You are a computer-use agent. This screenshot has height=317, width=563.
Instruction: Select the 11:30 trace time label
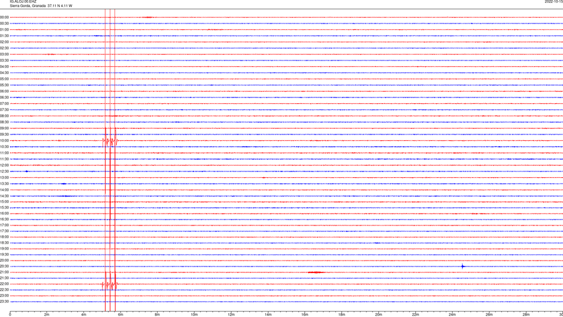pyautogui.click(x=4, y=159)
